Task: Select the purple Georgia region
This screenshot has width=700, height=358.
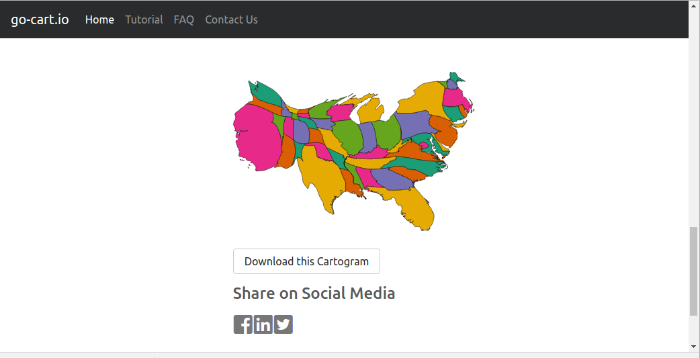Action: [x=393, y=179]
